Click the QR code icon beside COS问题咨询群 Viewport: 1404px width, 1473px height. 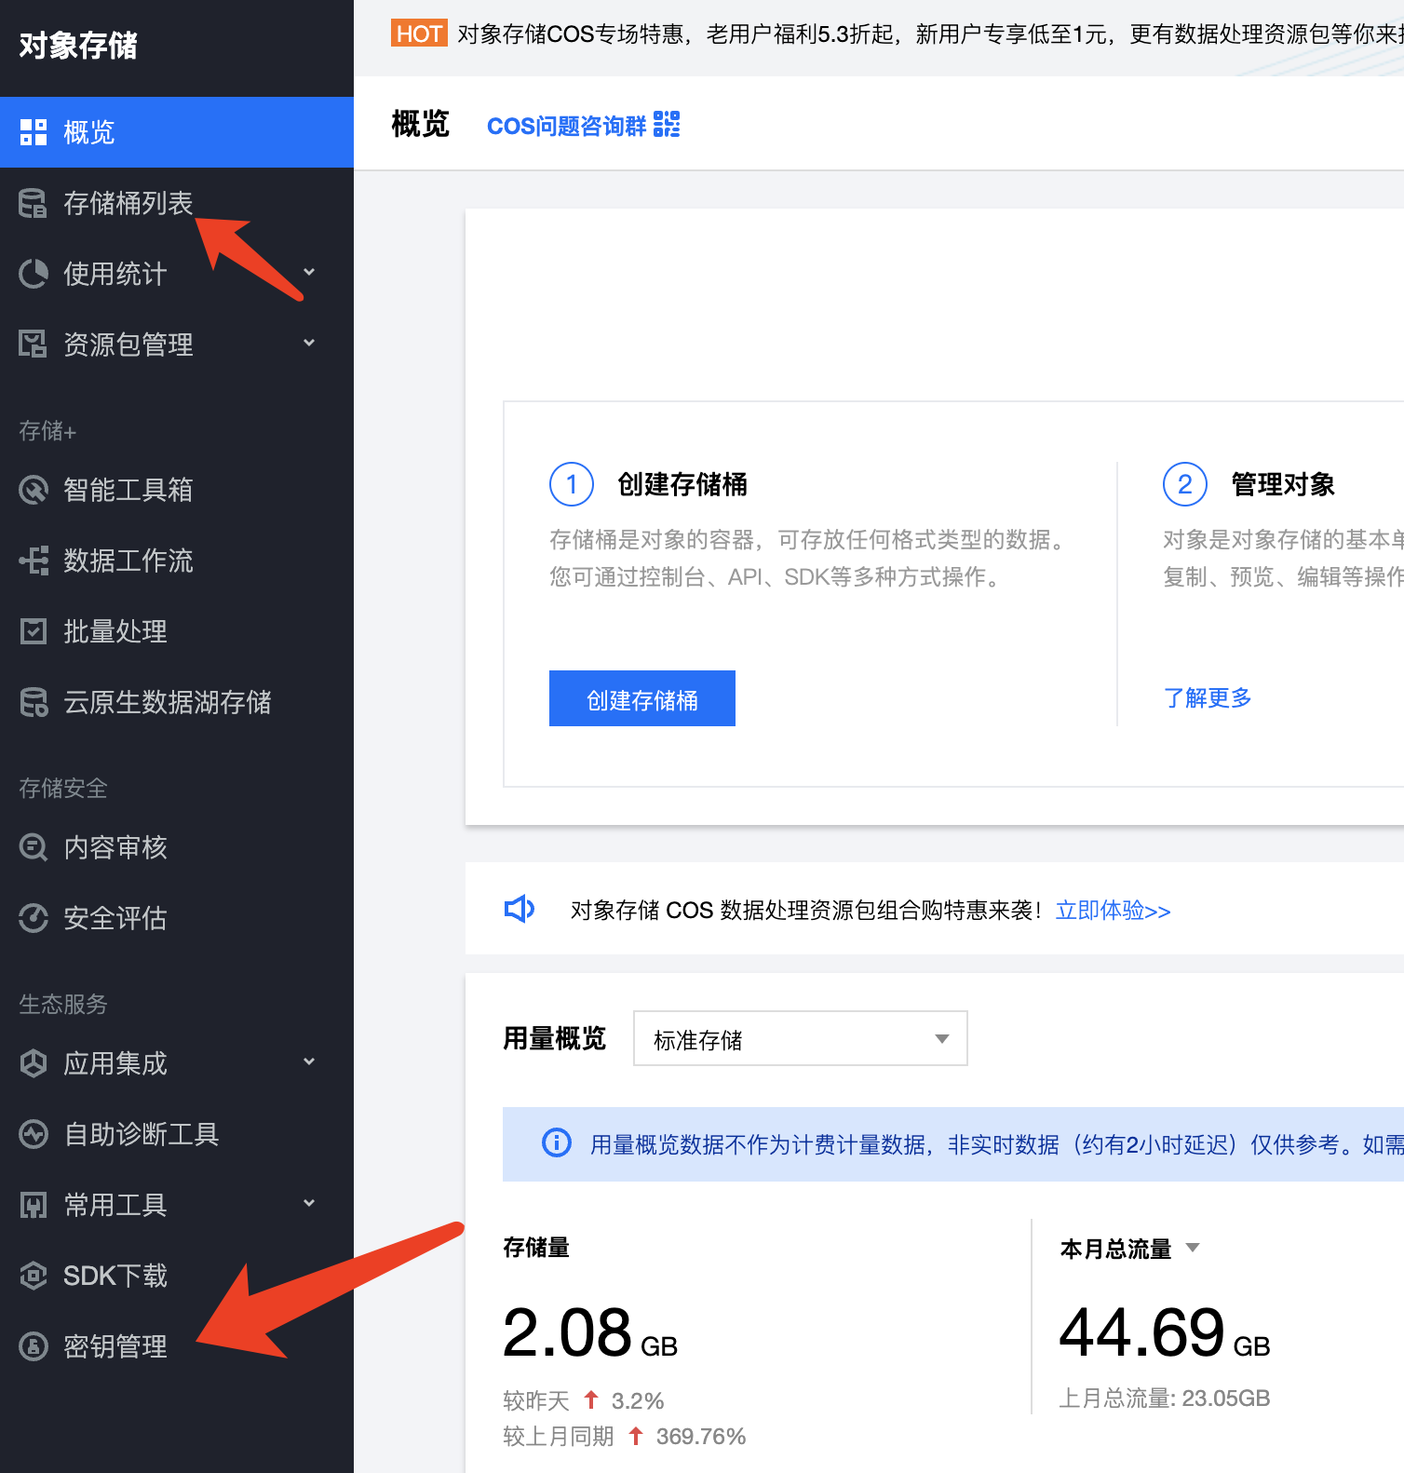point(667,125)
